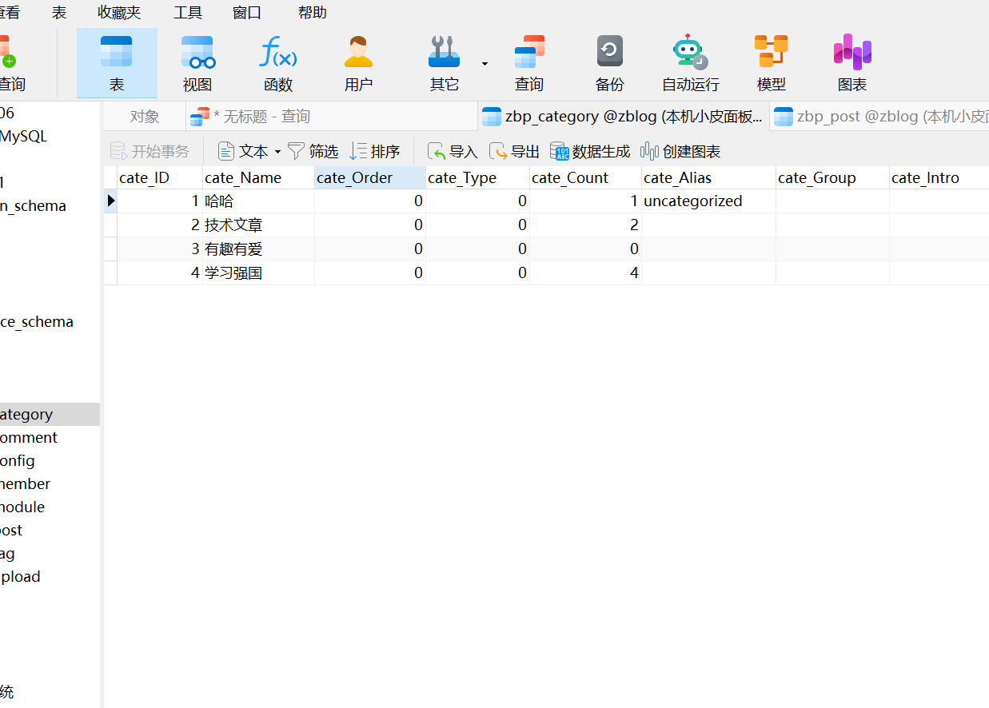Viewport: 989px width, 708px height.
Task: Open the 窗口 menu
Action: [x=247, y=13]
